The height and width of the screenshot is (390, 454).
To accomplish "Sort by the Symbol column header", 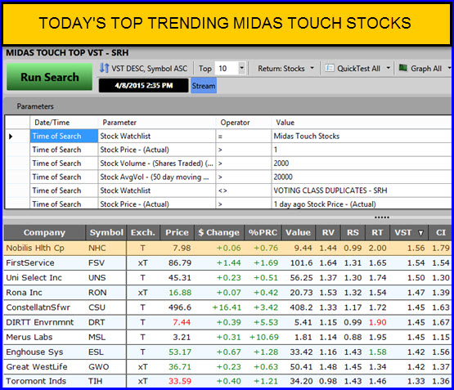I will [x=106, y=233].
